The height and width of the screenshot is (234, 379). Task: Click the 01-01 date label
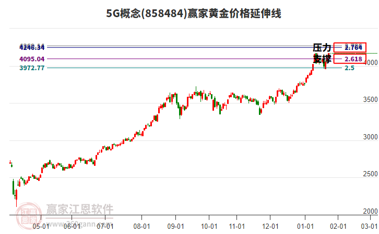[305, 227]
